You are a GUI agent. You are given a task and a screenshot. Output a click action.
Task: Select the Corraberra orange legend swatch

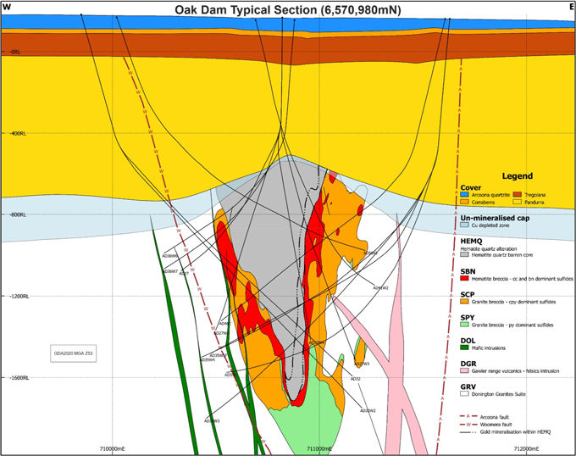click(465, 203)
